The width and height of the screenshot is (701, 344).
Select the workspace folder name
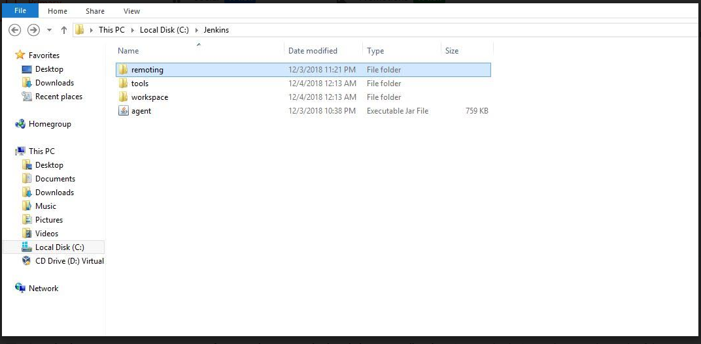point(149,97)
